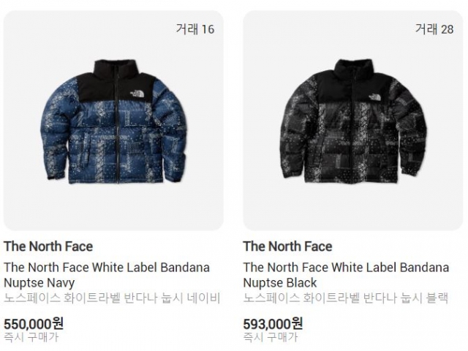The image size is (468, 351).
Task: Open The North Face brand above Navy listing
Action: [48, 246]
